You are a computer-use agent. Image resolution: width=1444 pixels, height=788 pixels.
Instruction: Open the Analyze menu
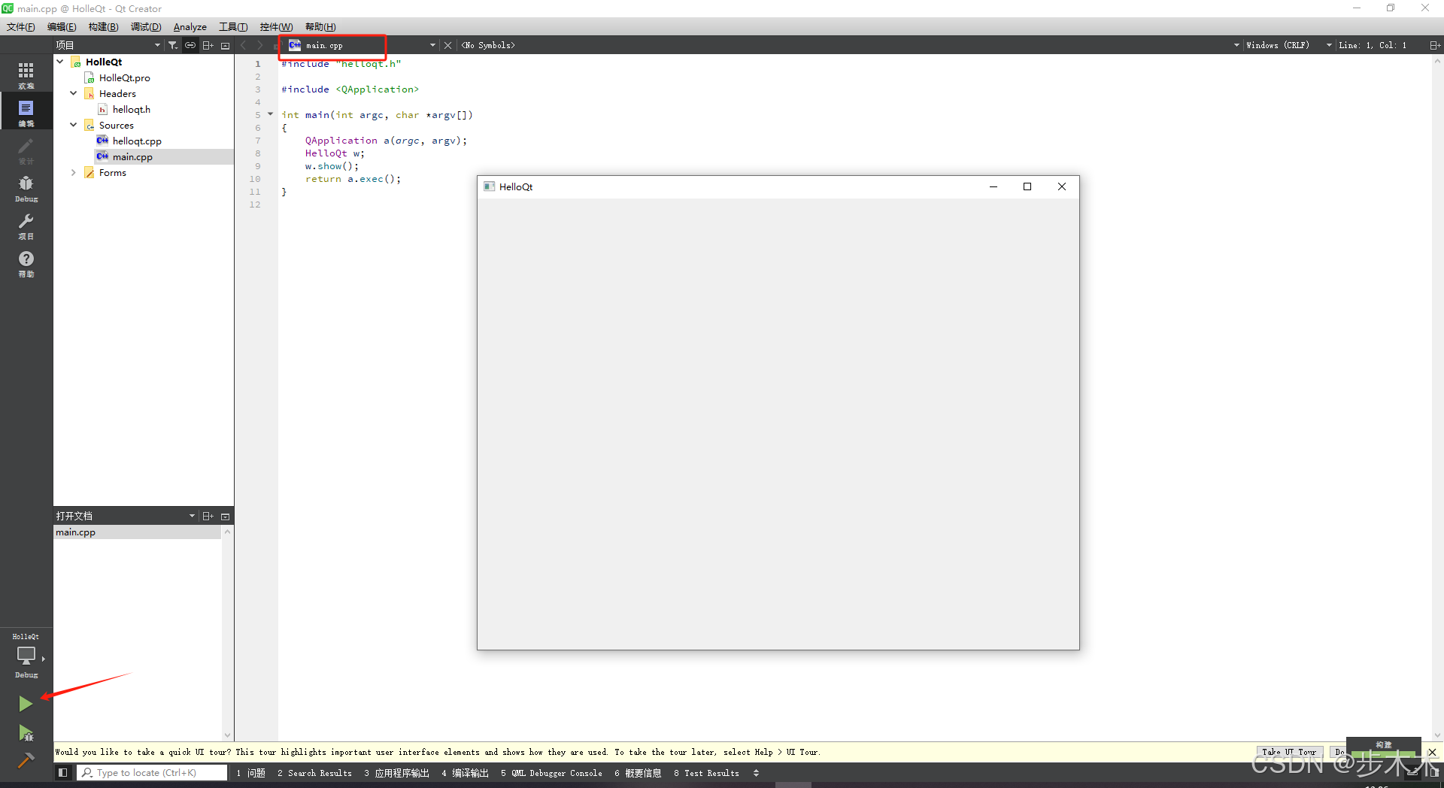pos(190,26)
